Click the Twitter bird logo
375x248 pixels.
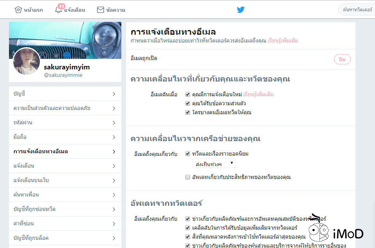240,10
